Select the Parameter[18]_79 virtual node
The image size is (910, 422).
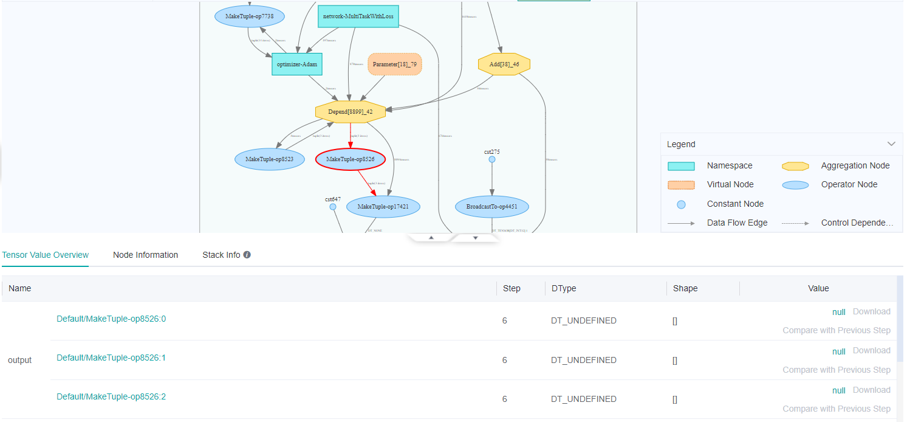394,64
